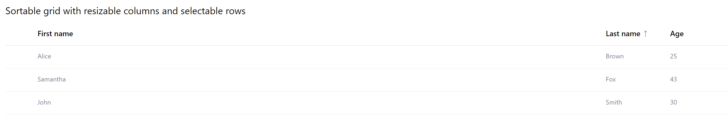The height and width of the screenshot is (134, 728).
Task: Click the blank leading cell before John
Action: (x=20, y=102)
